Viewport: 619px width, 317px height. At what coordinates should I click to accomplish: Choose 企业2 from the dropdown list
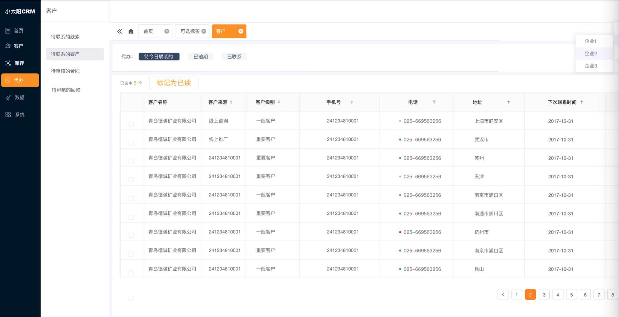click(x=594, y=54)
